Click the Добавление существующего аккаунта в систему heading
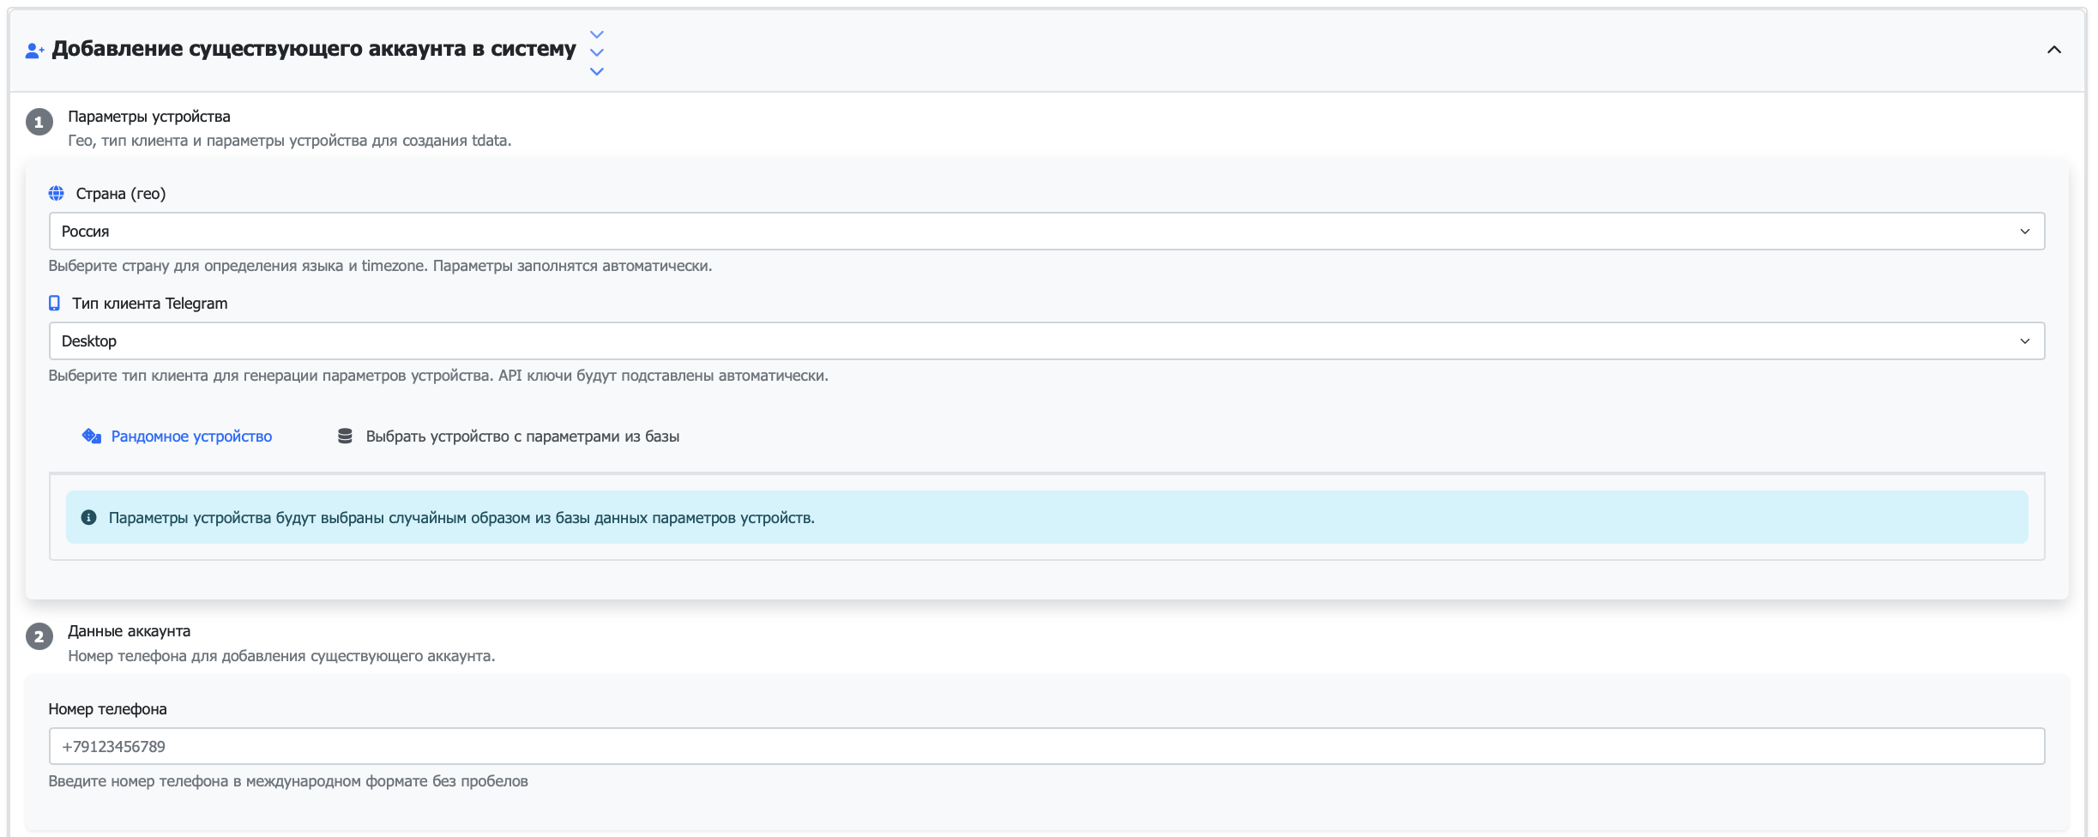Image resolution: width=2098 pixels, height=837 pixels. (314, 49)
